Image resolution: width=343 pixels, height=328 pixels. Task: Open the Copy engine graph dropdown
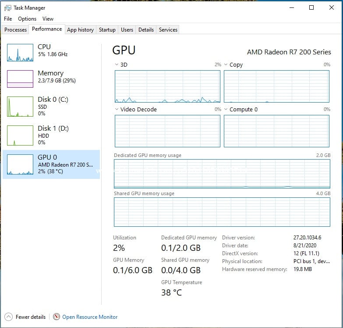pyautogui.click(x=226, y=64)
